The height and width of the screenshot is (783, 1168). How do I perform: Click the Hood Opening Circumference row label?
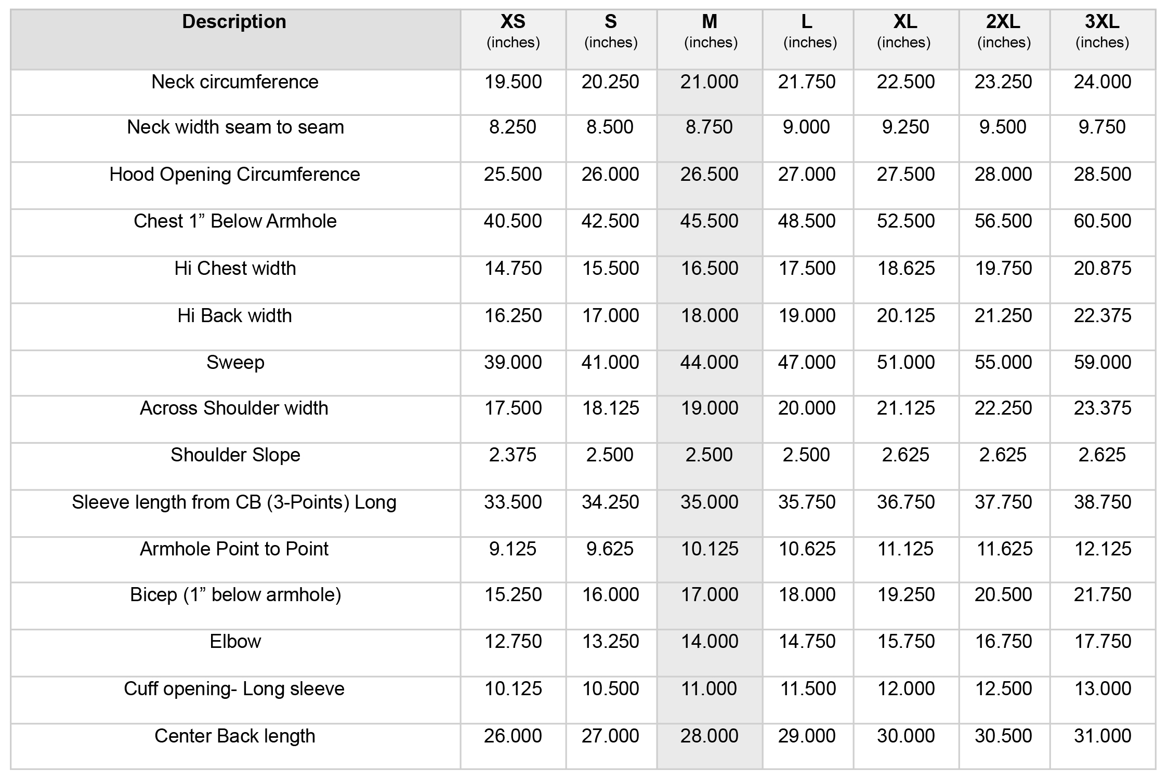click(235, 175)
